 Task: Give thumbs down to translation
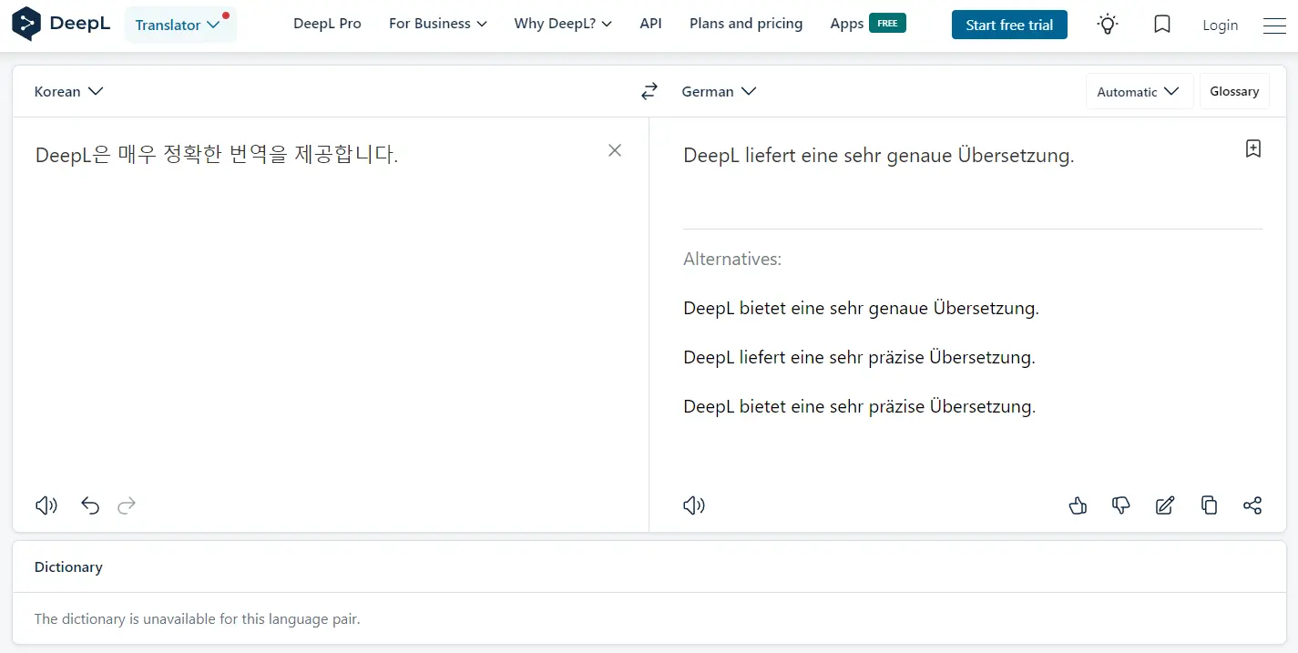coord(1121,505)
